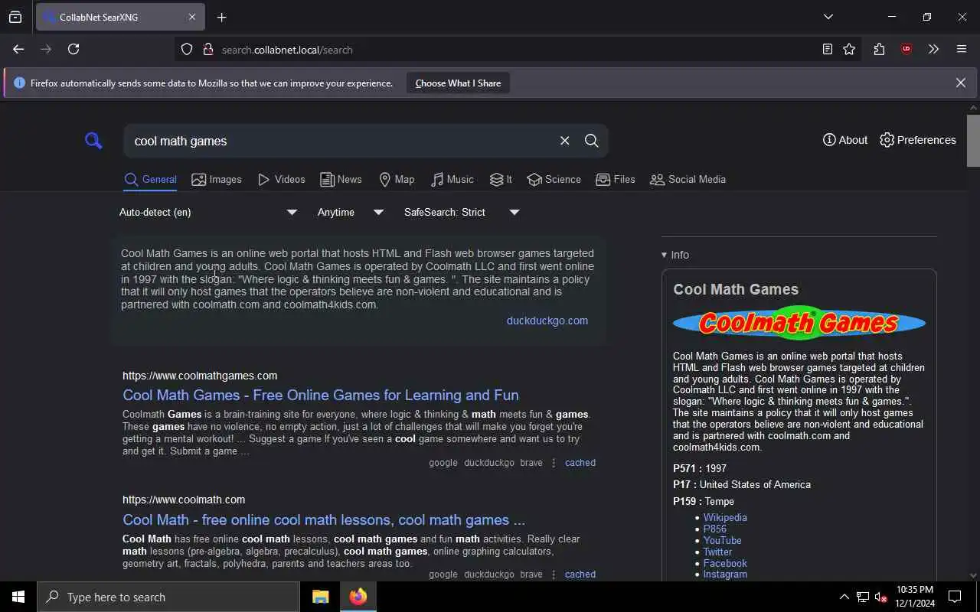Dismiss the Firefox data notification bar
This screenshot has width=980, height=612.
click(960, 83)
